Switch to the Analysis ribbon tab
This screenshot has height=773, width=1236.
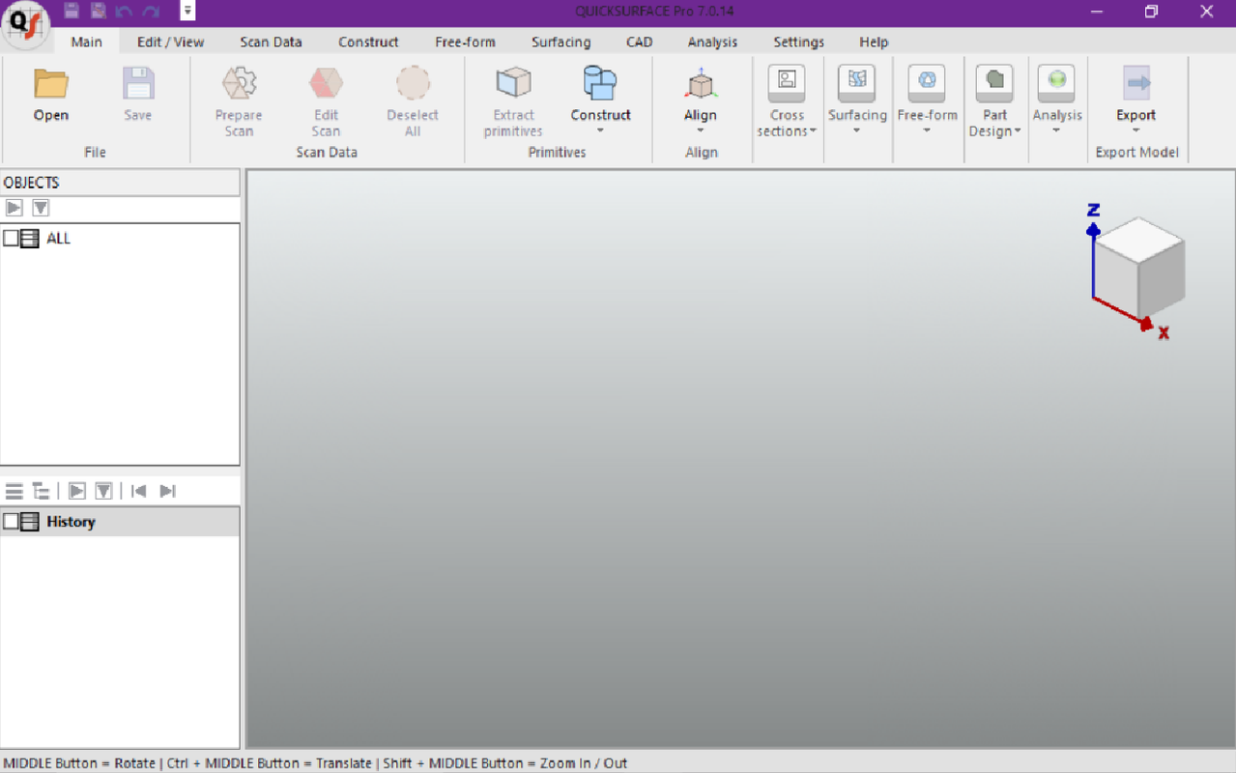coord(712,42)
